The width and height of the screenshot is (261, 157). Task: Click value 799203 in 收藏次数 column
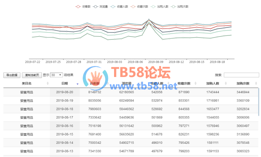184,151
